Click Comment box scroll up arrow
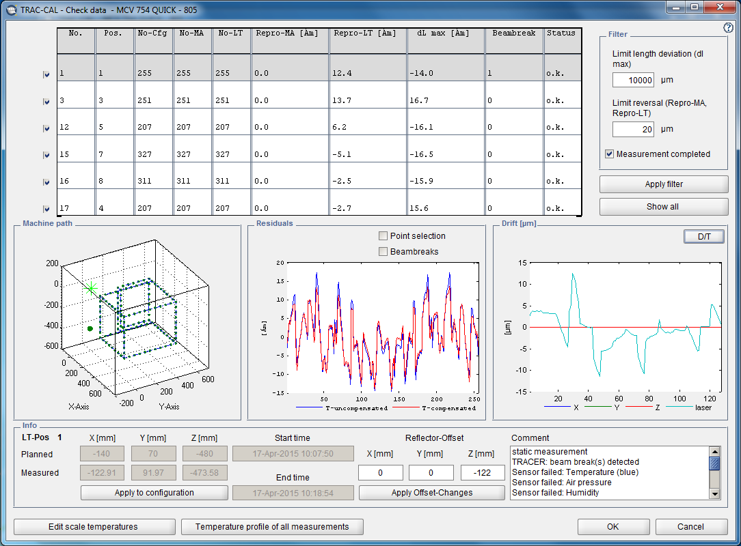This screenshot has width=741, height=546. [x=715, y=452]
